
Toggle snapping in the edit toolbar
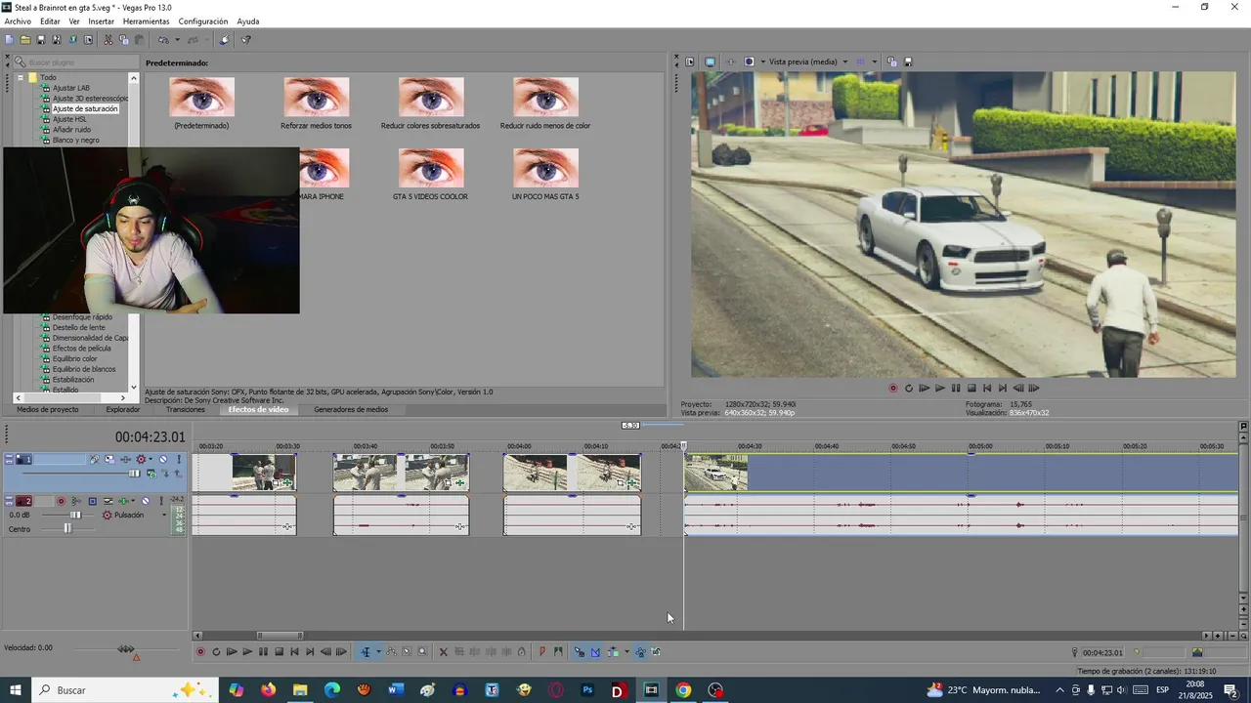(x=580, y=652)
